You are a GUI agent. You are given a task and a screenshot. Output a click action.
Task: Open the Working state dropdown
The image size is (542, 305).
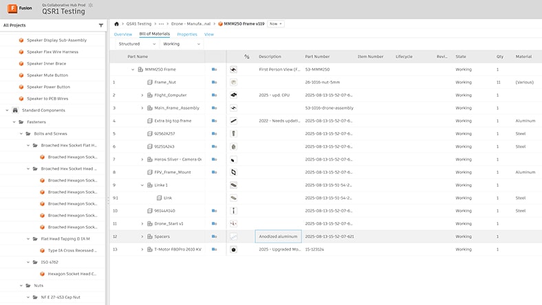coord(182,43)
